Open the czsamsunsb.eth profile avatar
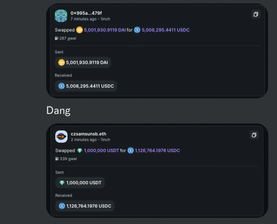Viewport: 277px width, 224px height. point(61,137)
